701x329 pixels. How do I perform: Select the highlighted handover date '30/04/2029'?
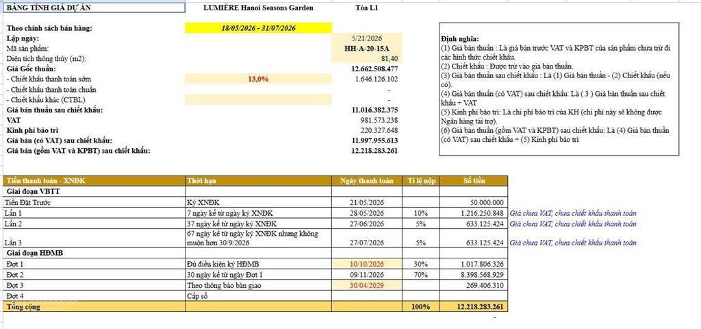pos(367,285)
